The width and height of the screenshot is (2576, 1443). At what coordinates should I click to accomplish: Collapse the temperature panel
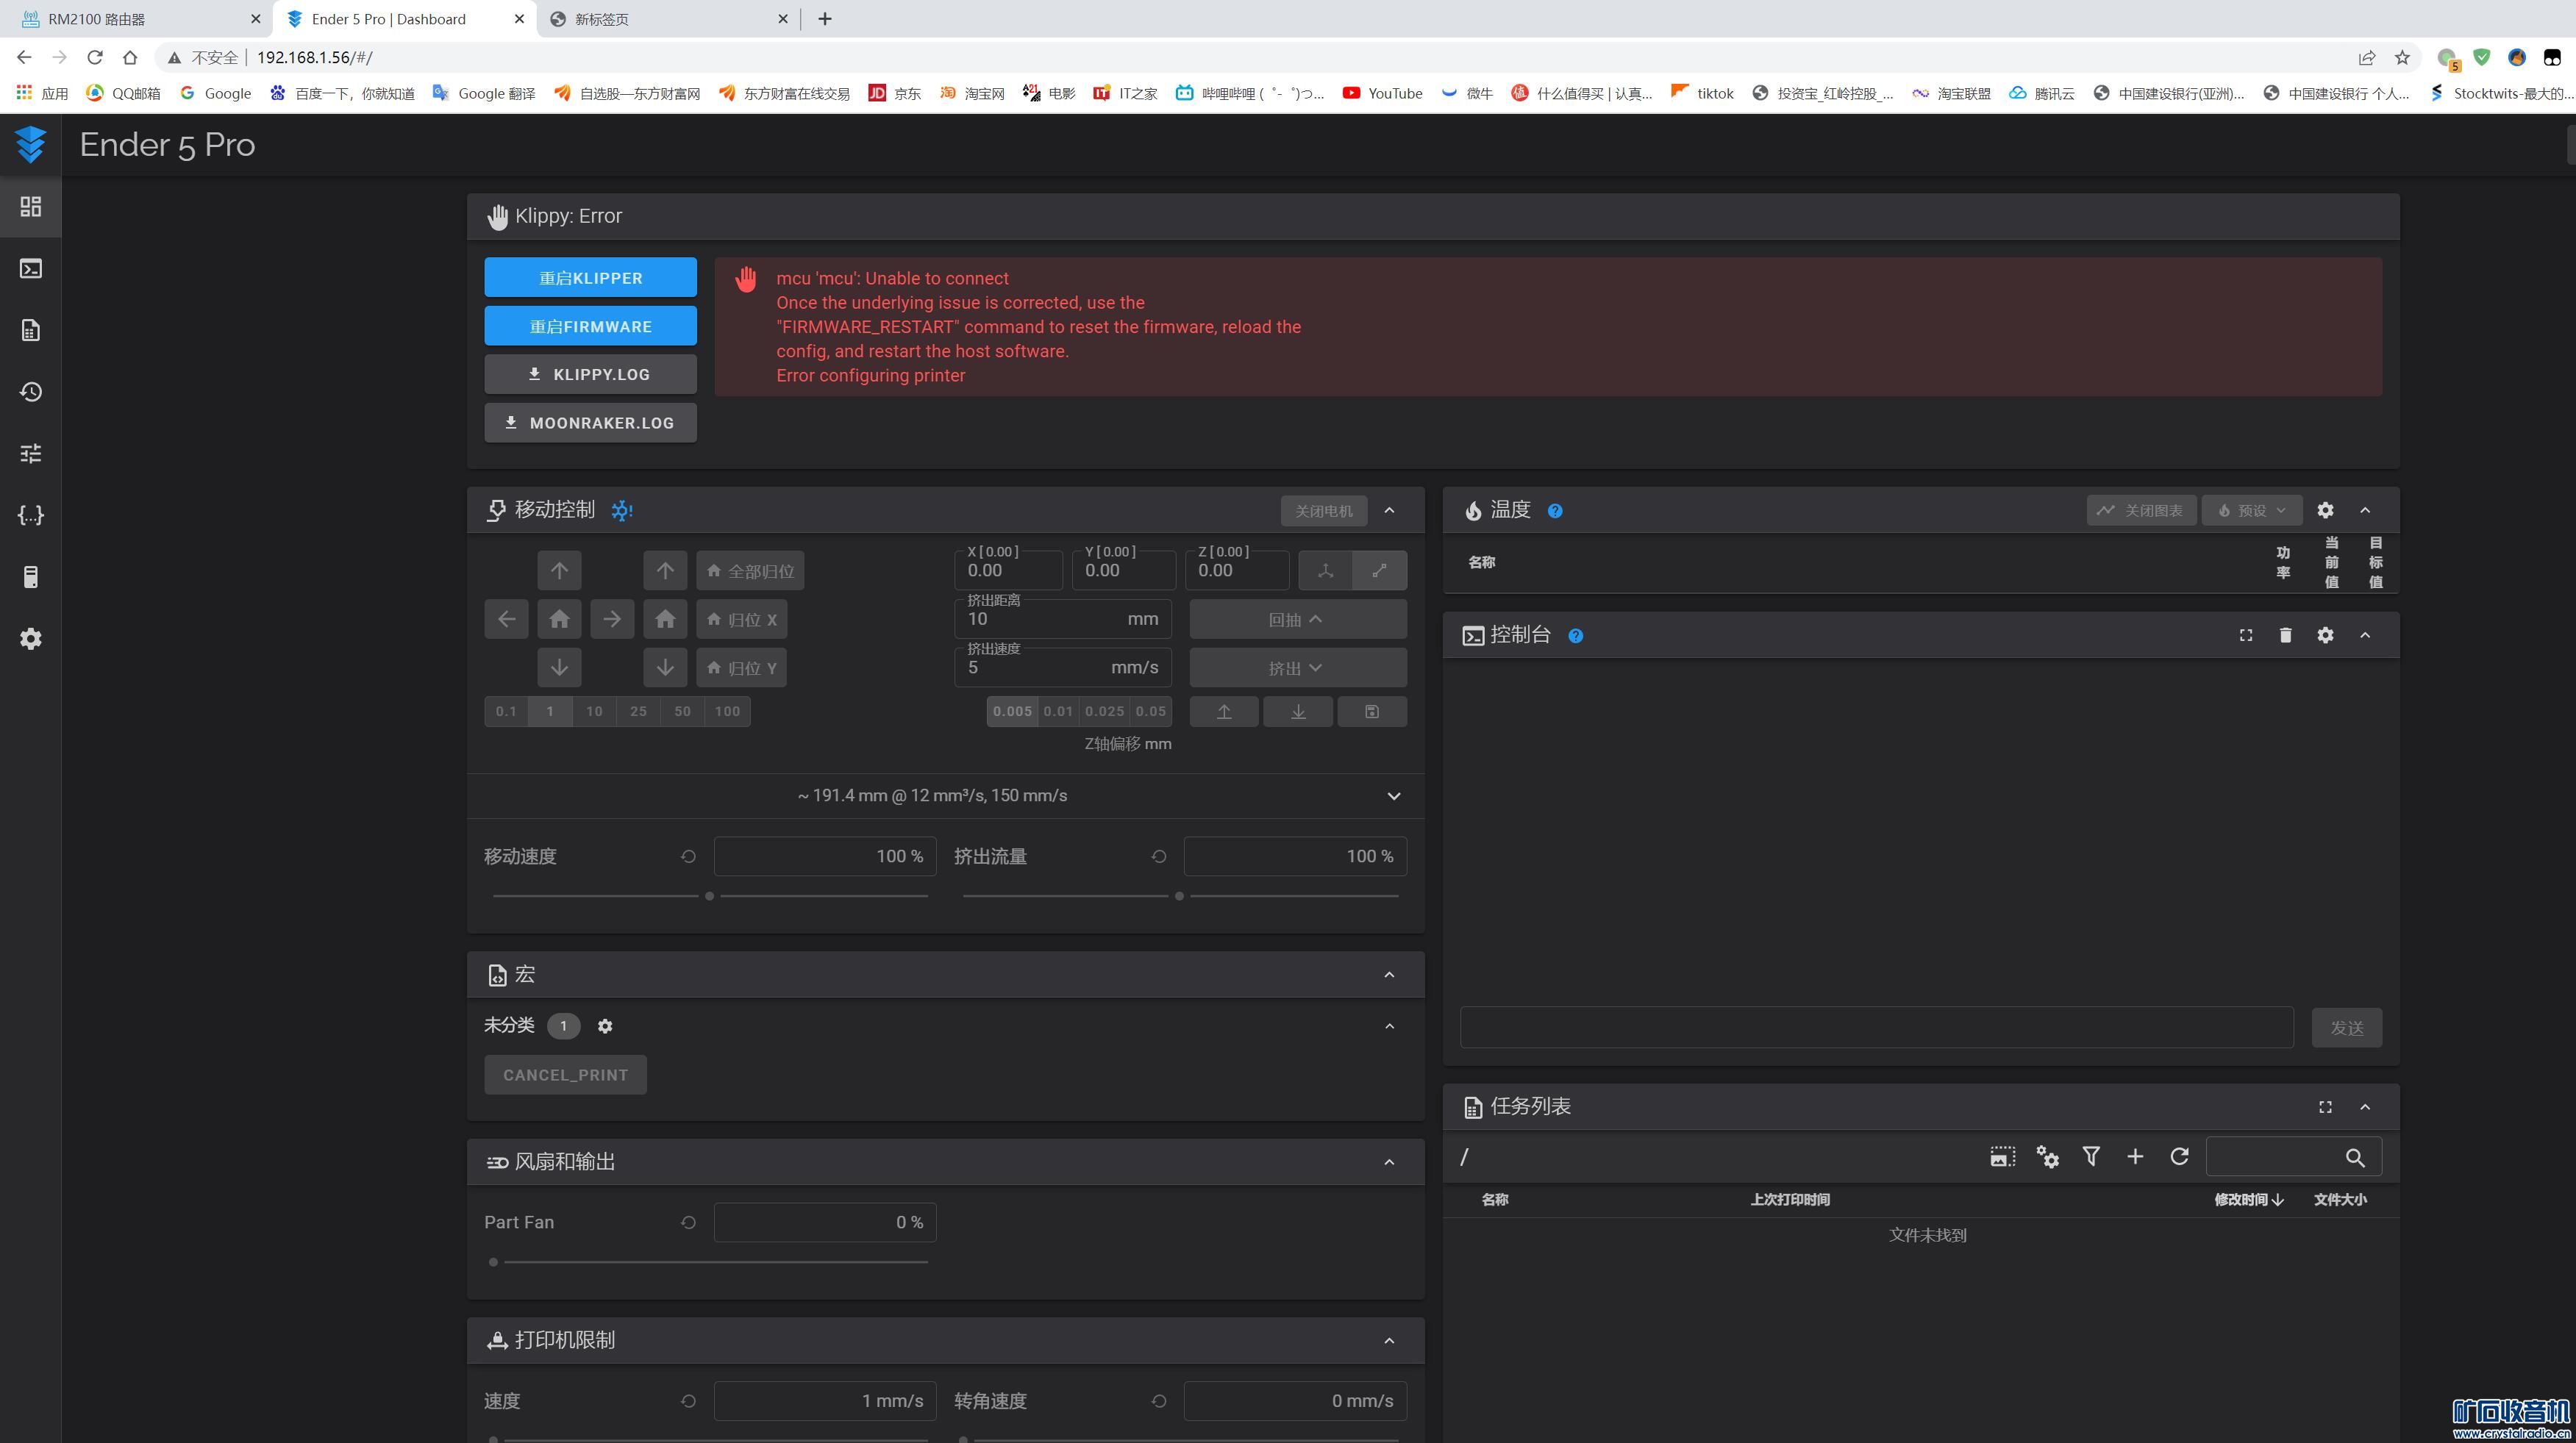pyautogui.click(x=2365, y=511)
